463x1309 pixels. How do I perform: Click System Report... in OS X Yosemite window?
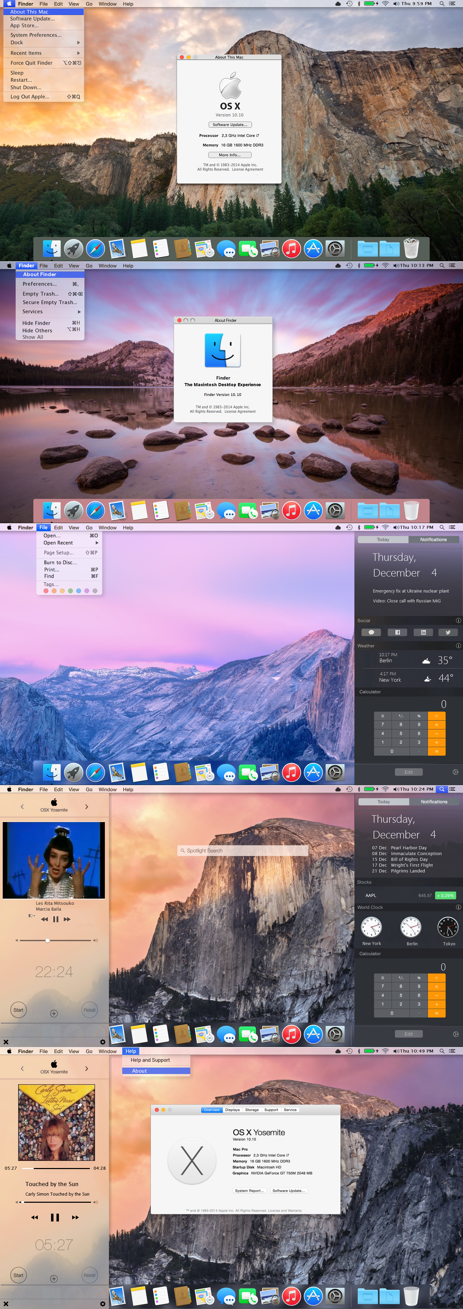pos(250,1190)
